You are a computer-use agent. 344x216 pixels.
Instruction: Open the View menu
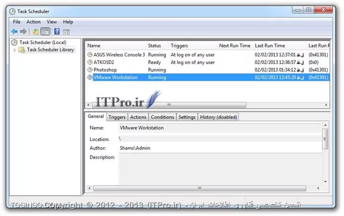click(x=52, y=22)
